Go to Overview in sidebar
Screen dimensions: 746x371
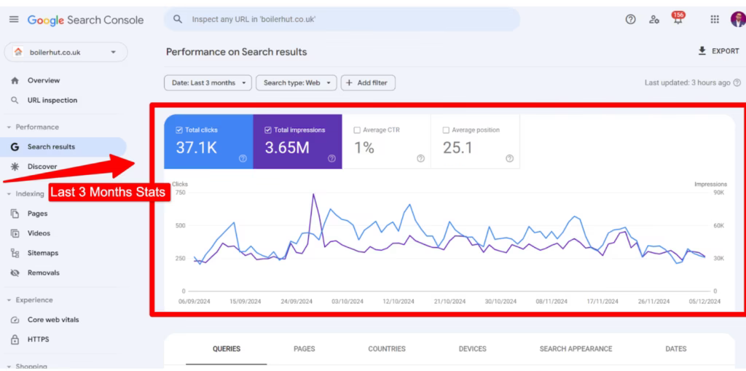tap(44, 80)
